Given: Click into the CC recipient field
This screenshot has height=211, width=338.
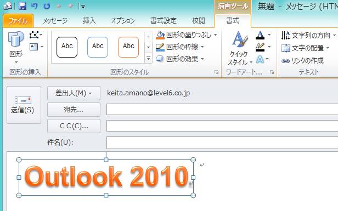Looking at the screenshot, I should [x=222, y=126].
